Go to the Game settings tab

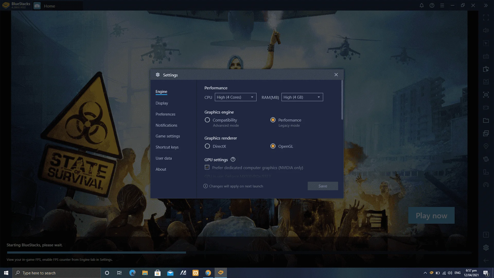pyautogui.click(x=168, y=136)
